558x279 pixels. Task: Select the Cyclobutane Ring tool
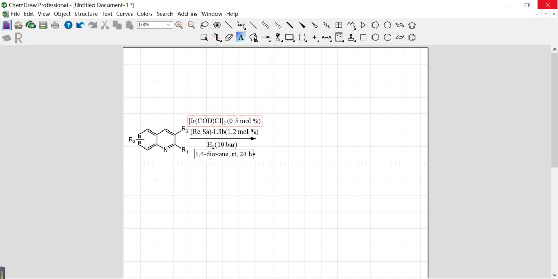(363, 37)
